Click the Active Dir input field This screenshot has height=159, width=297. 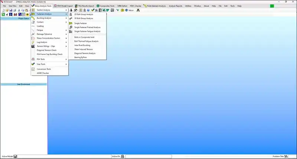click(x=149, y=156)
